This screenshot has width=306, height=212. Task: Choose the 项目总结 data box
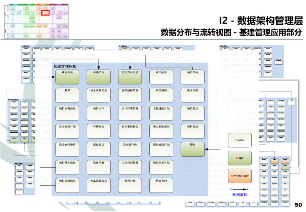pos(193,113)
